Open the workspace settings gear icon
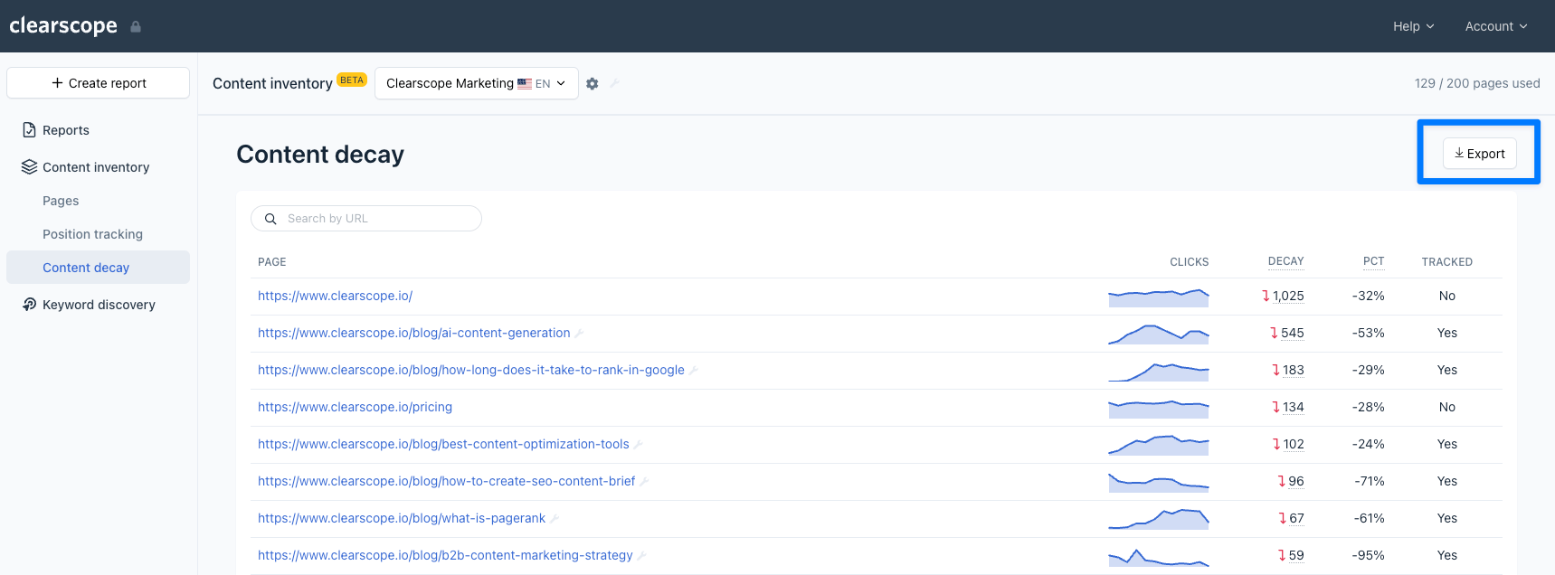The image size is (1555, 575). click(593, 83)
